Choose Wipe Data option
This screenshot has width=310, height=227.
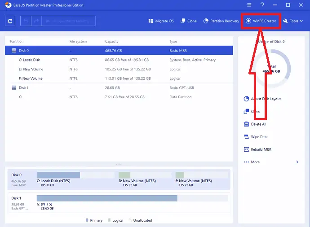(256, 137)
